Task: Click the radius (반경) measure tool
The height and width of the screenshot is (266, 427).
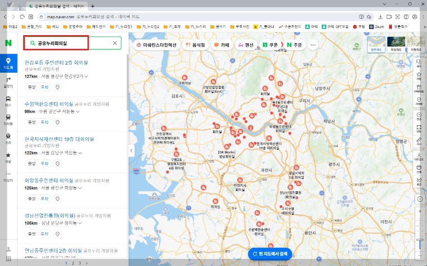Action: pos(419,116)
